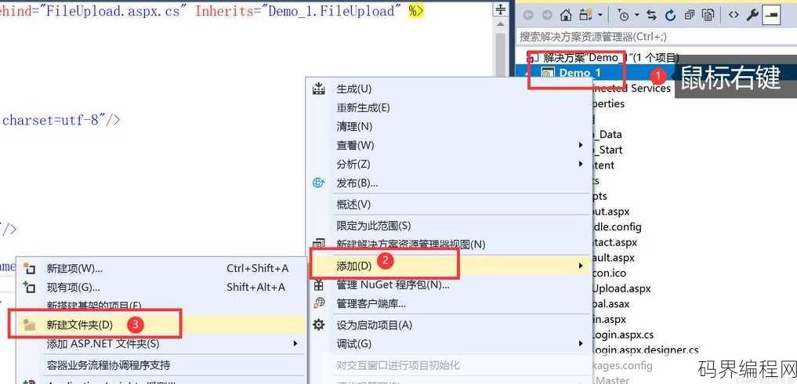The width and height of the screenshot is (797, 384).
Task: Select the Connected Services tree row
Action: point(632,88)
